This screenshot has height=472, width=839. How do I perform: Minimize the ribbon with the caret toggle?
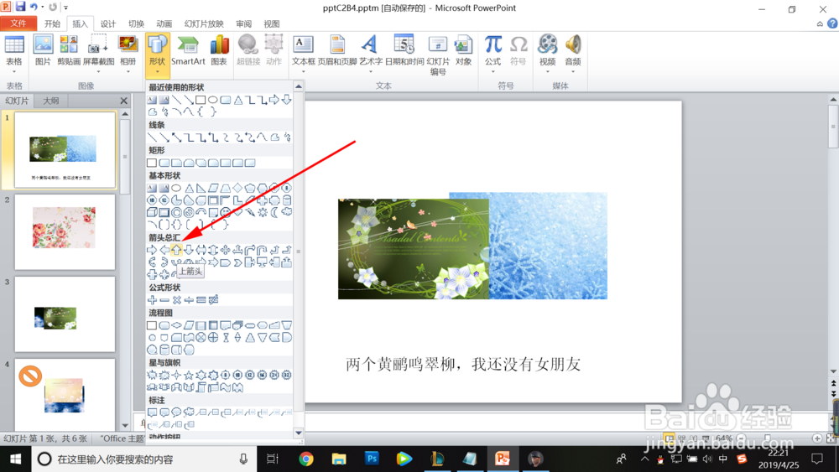pos(820,24)
